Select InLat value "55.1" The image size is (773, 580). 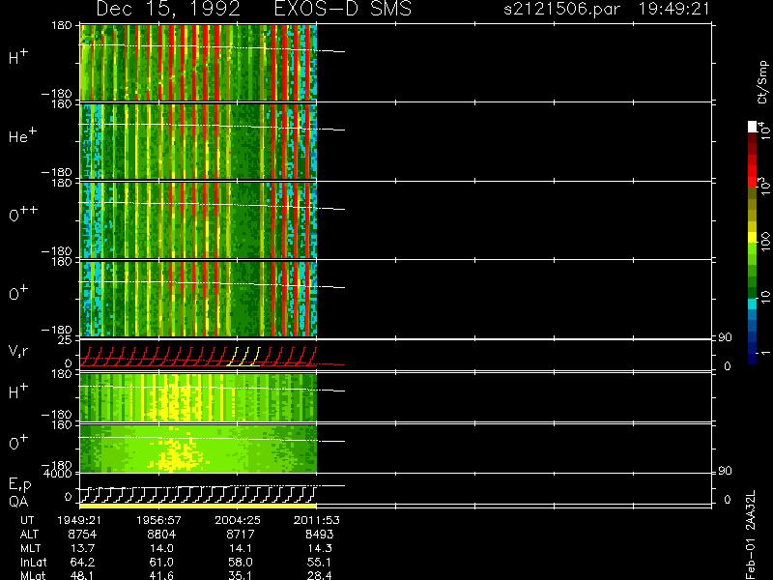click(x=319, y=562)
